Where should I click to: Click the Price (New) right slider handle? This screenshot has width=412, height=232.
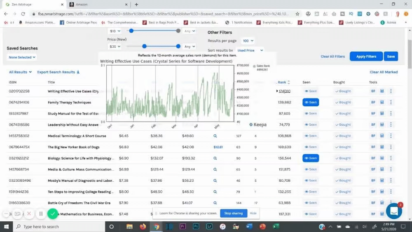point(178,46)
